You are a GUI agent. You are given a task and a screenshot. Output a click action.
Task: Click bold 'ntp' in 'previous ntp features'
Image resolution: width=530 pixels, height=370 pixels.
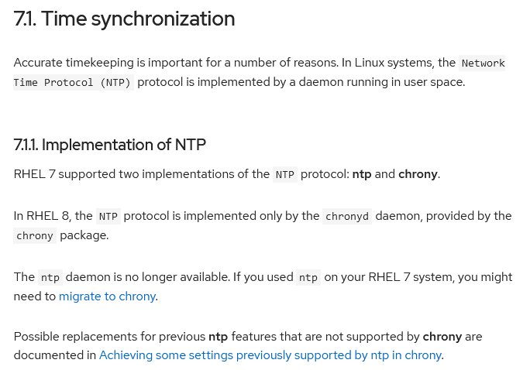pos(218,337)
